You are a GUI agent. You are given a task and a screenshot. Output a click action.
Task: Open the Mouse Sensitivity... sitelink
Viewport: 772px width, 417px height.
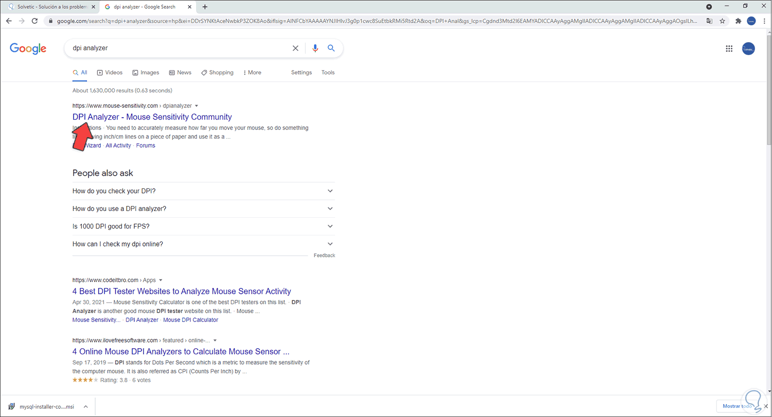tap(97, 320)
